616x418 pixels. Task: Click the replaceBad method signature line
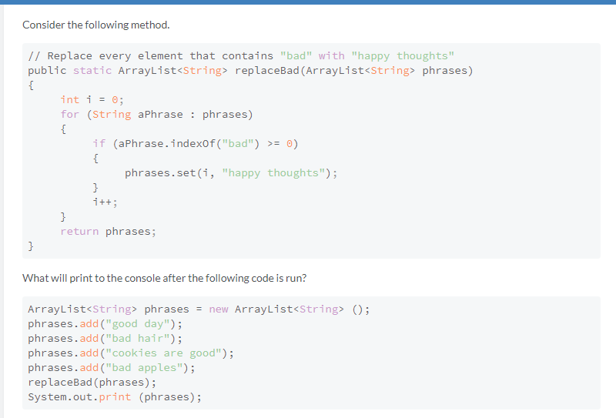pos(250,71)
